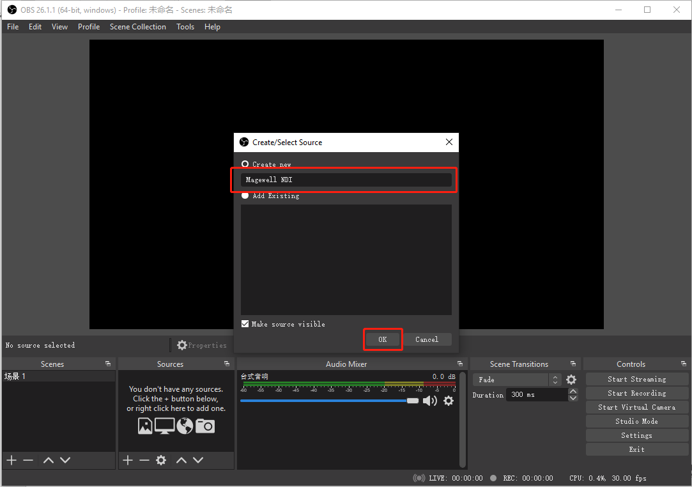
Task: Open source properties with the Sources gear icon
Action: pyautogui.click(x=161, y=460)
